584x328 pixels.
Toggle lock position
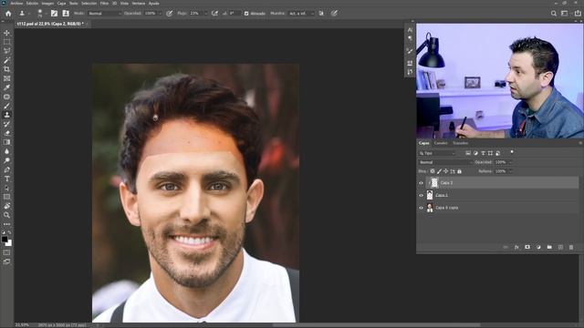[x=446, y=171]
